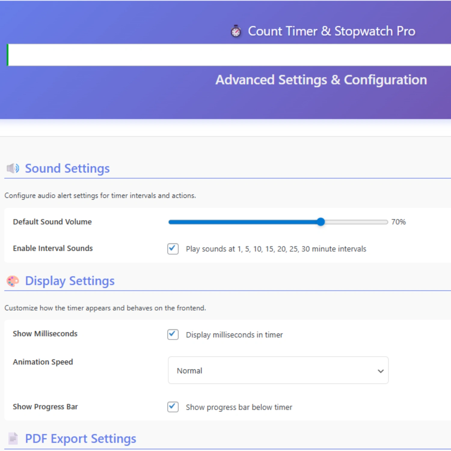This screenshot has width=451, height=451.
Task: Uncheck the Show Milliseconds checkbox
Action: (x=173, y=334)
